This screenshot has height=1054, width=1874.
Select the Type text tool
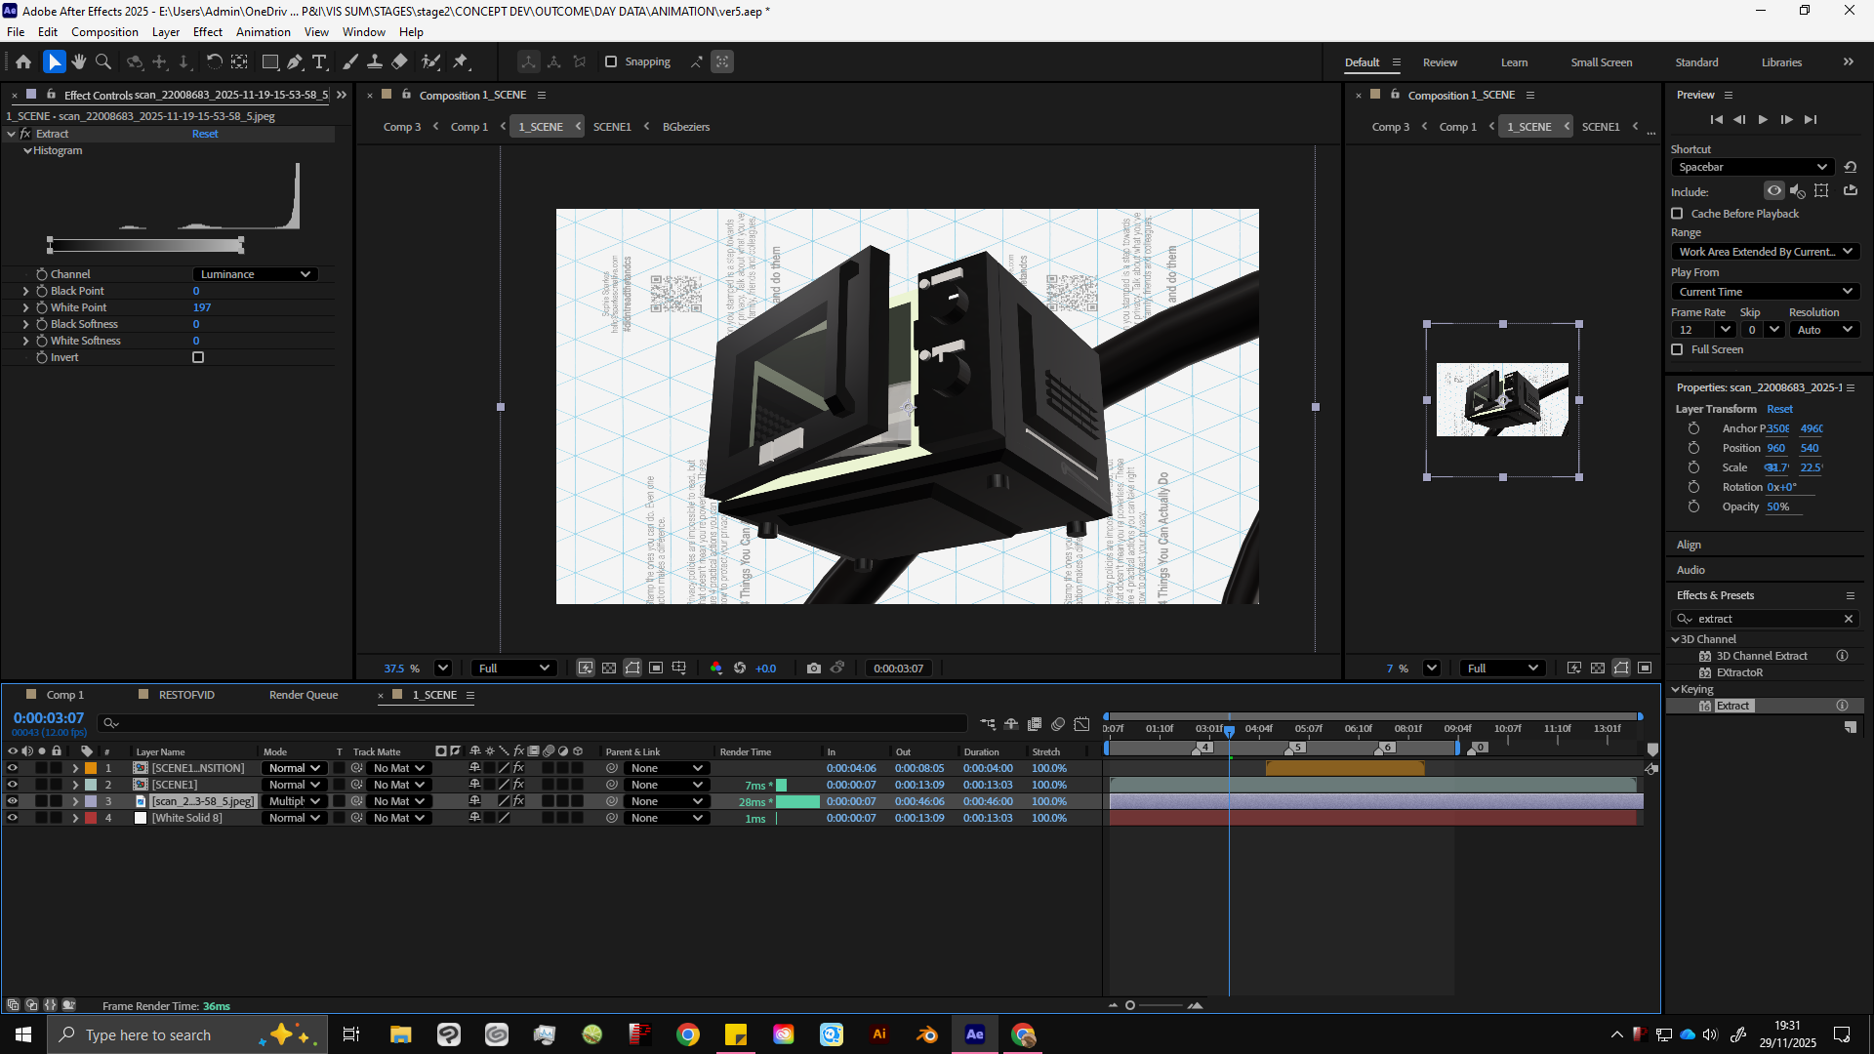319,61
